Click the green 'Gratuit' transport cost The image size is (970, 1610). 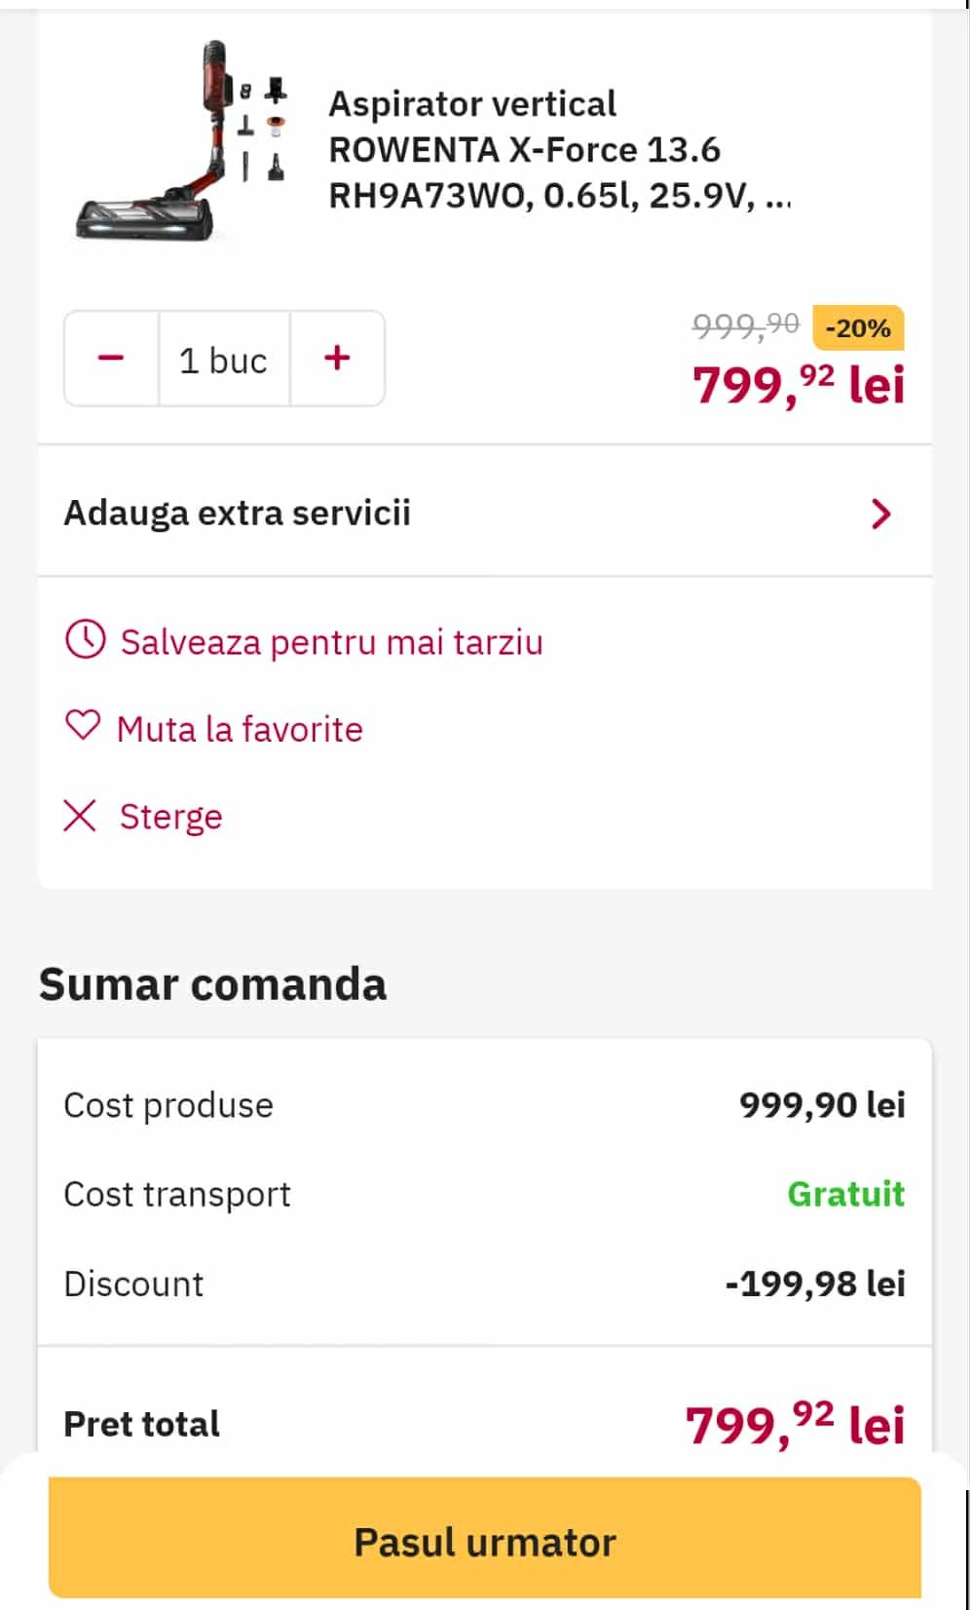[x=845, y=1194]
